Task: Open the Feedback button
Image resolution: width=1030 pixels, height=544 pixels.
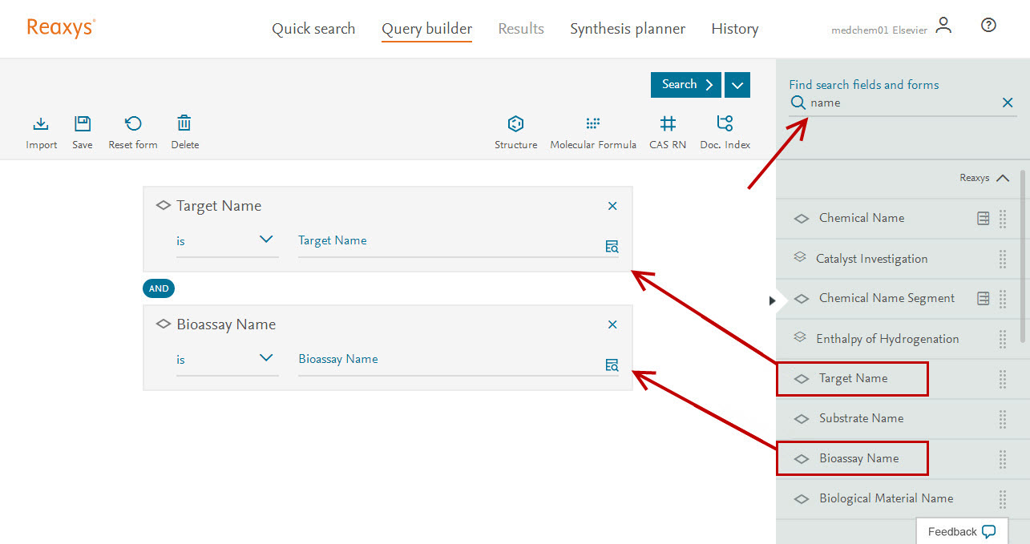Action: pyautogui.click(x=961, y=531)
